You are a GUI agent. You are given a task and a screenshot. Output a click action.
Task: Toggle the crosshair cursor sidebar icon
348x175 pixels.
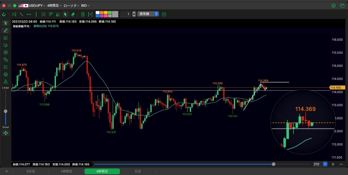click(x=6, y=23)
